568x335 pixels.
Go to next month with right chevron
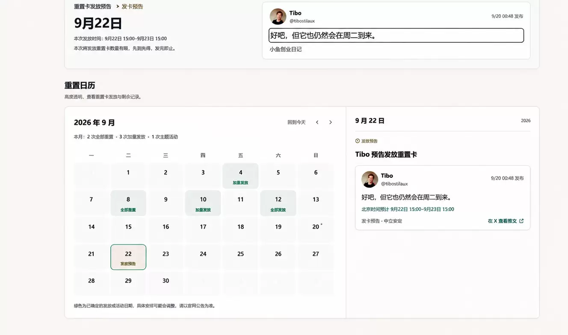point(330,122)
